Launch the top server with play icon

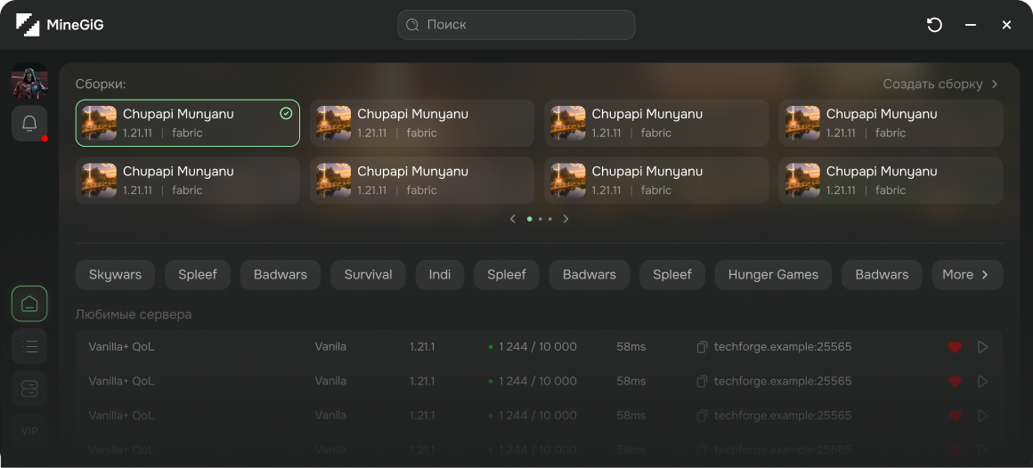pyautogui.click(x=983, y=347)
